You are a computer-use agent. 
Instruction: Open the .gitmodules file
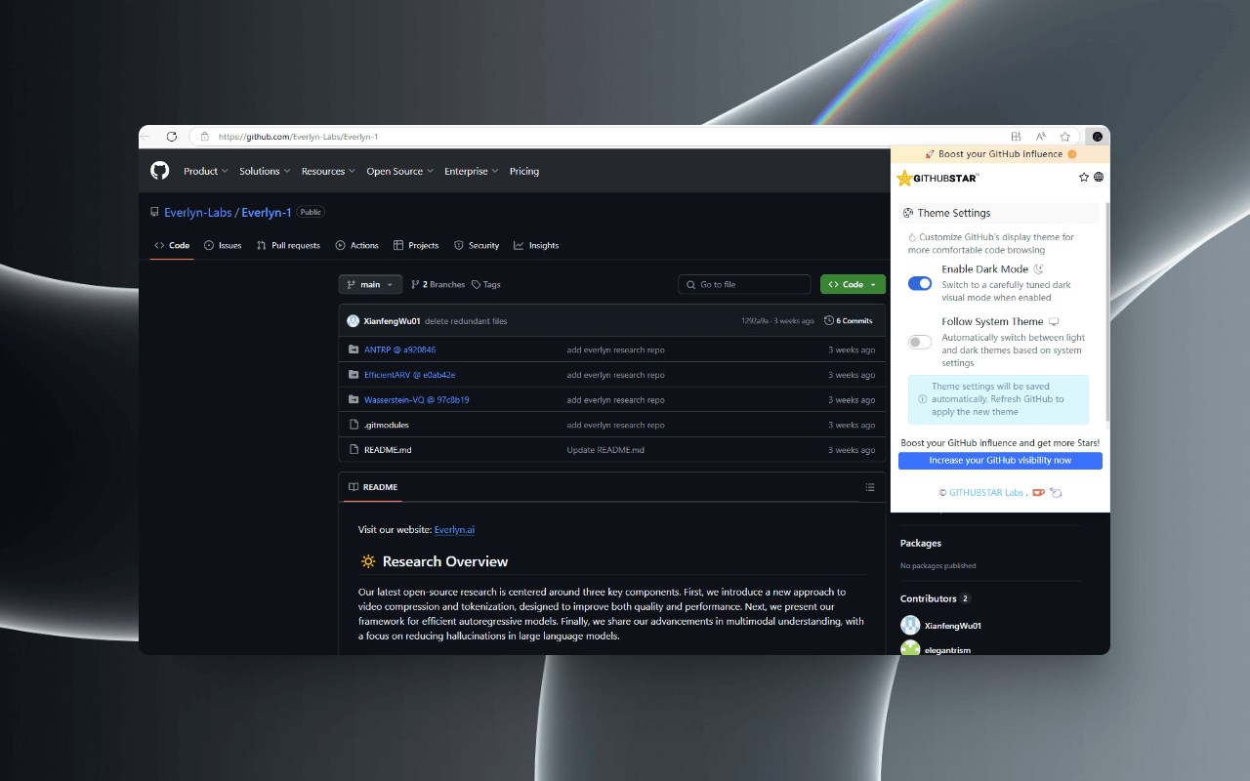[387, 425]
